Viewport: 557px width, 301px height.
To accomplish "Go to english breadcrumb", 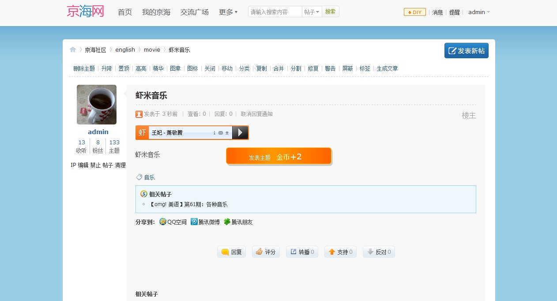I will [125, 50].
